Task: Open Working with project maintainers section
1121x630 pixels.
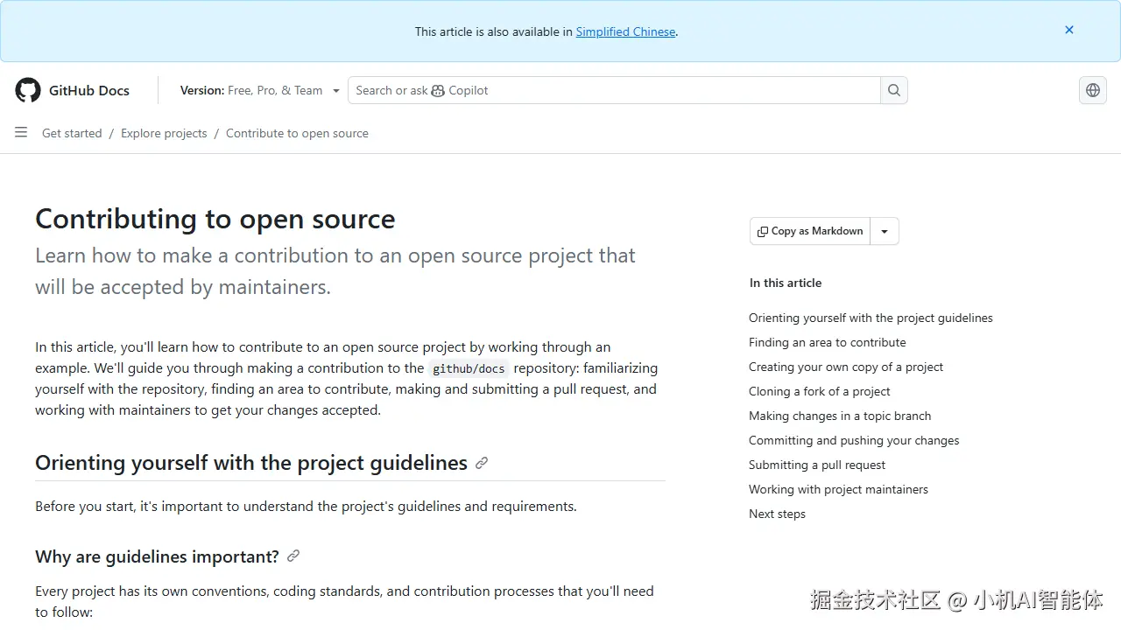Action: tap(838, 489)
